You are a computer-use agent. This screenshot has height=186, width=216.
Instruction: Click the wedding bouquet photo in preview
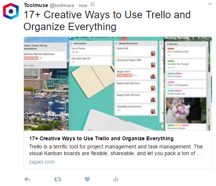(x=186, y=110)
